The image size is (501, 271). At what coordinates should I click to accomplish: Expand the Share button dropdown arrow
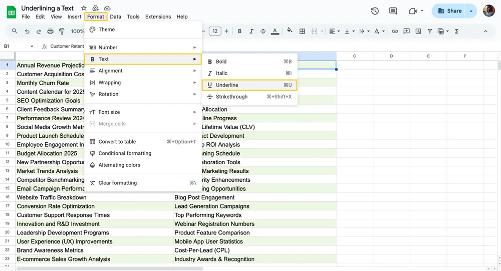[471, 11]
